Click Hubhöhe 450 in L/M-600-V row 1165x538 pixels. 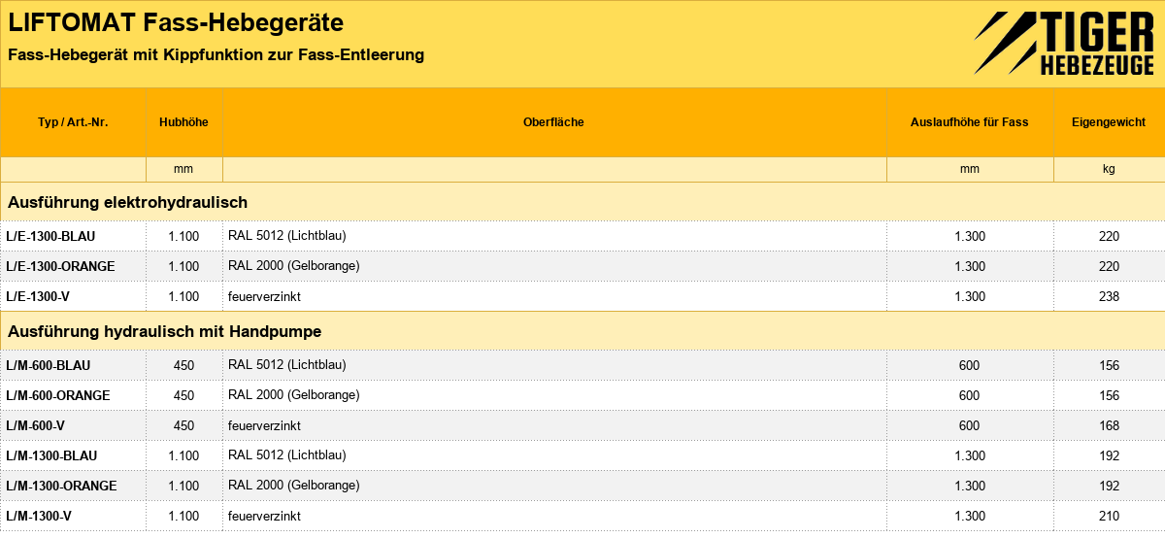click(x=183, y=425)
